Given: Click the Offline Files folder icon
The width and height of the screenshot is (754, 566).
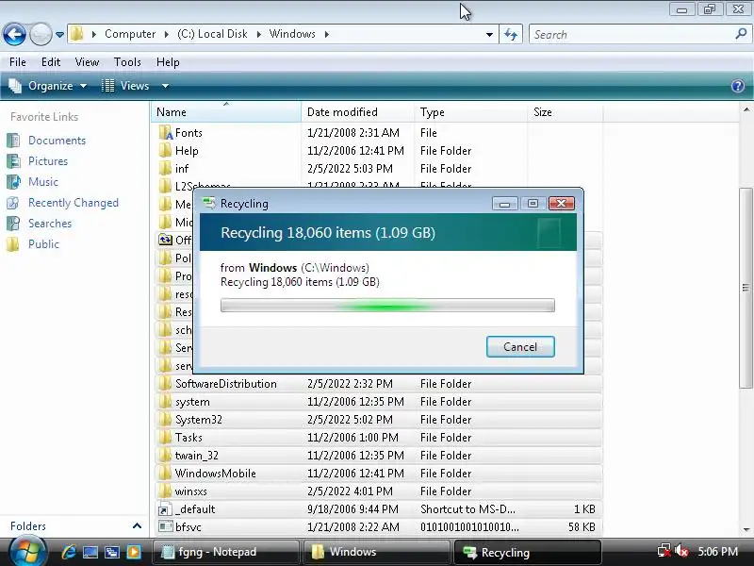Looking at the screenshot, I should pos(166,240).
